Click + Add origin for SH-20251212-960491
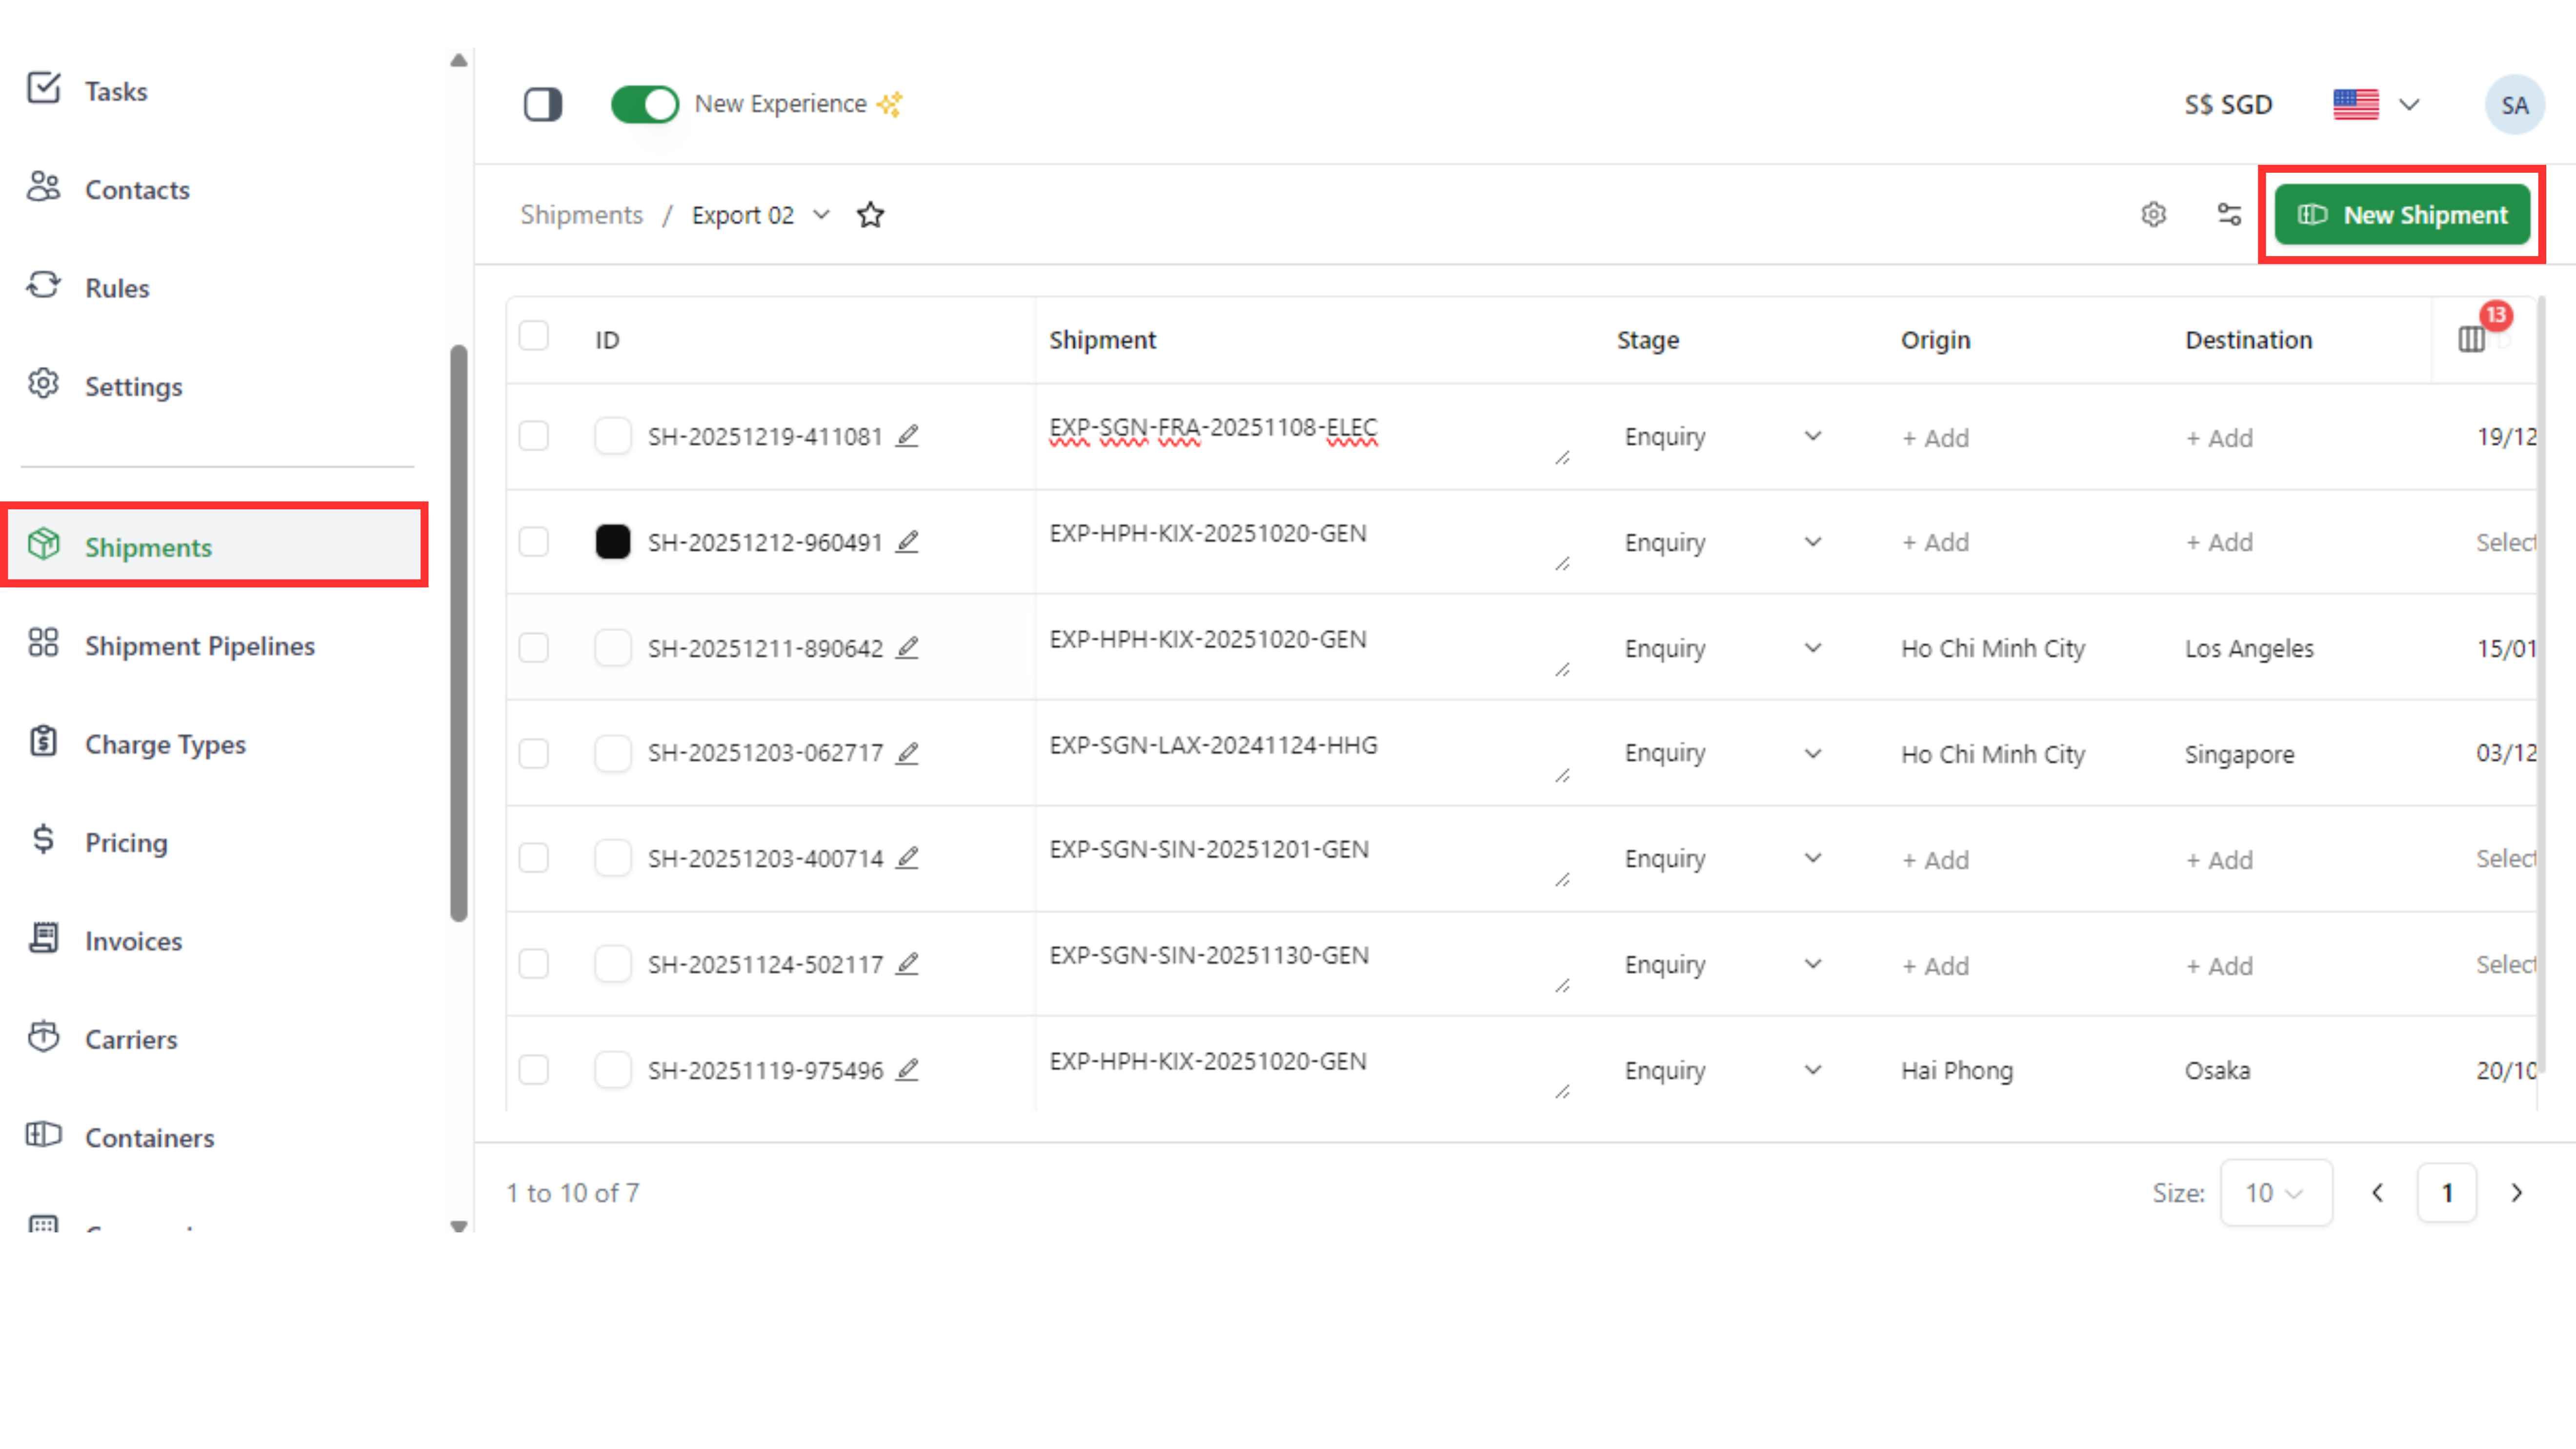 coord(1935,543)
